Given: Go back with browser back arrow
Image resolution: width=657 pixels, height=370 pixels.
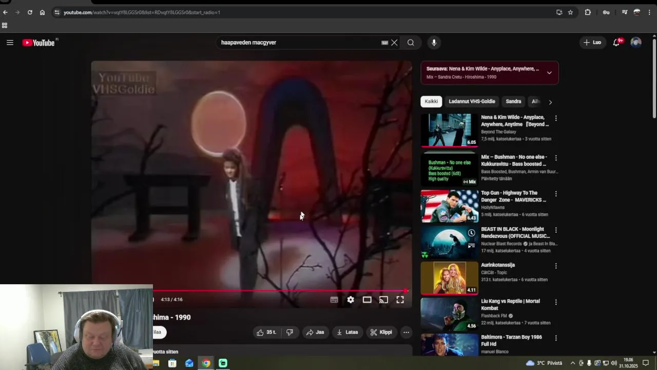Looking at the screenshot, I should click(5, 12).
